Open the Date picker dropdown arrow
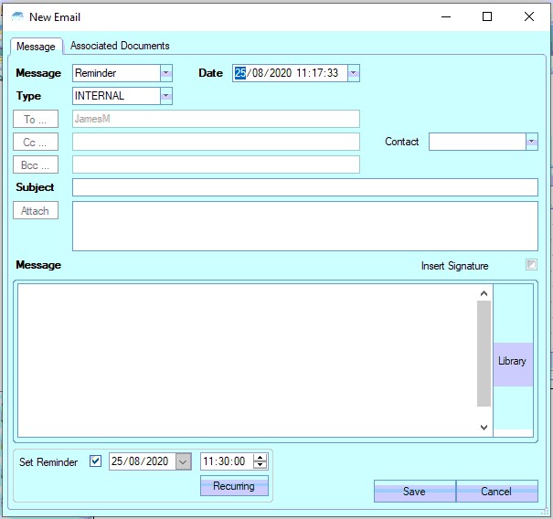 354,73
